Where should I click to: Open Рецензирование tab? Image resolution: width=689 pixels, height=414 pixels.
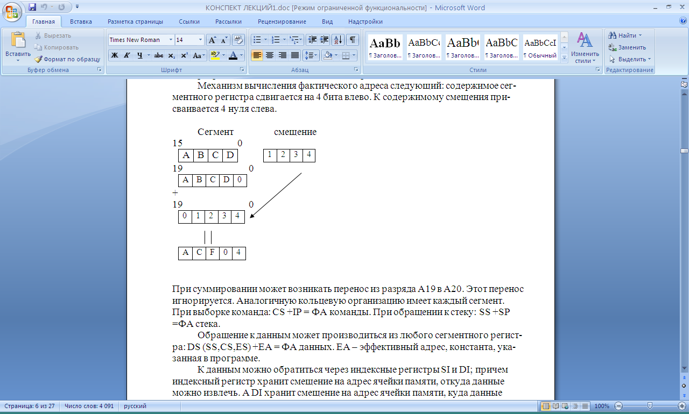point(282,22)
